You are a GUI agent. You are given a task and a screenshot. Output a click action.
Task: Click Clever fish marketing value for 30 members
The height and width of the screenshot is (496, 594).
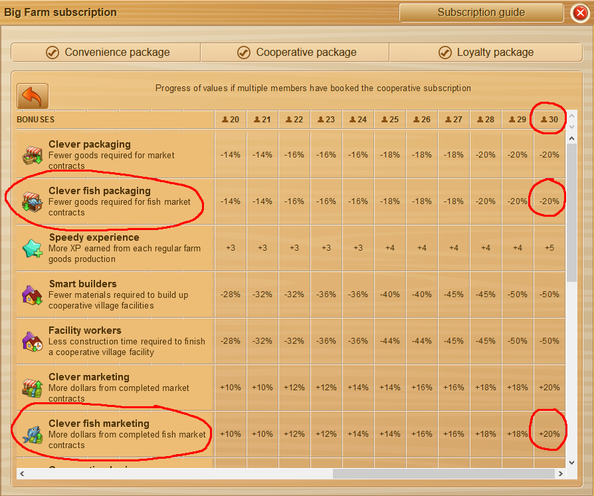[x=549, y=434]
